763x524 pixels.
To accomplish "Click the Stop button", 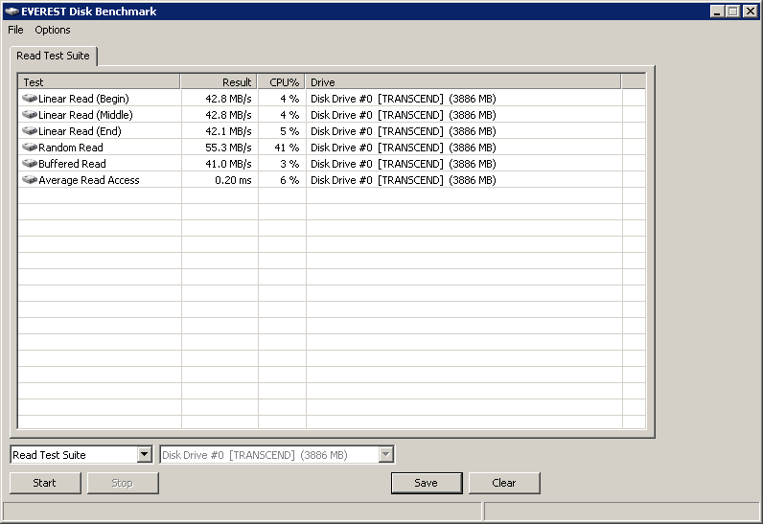I will click(x=123, y=483).
